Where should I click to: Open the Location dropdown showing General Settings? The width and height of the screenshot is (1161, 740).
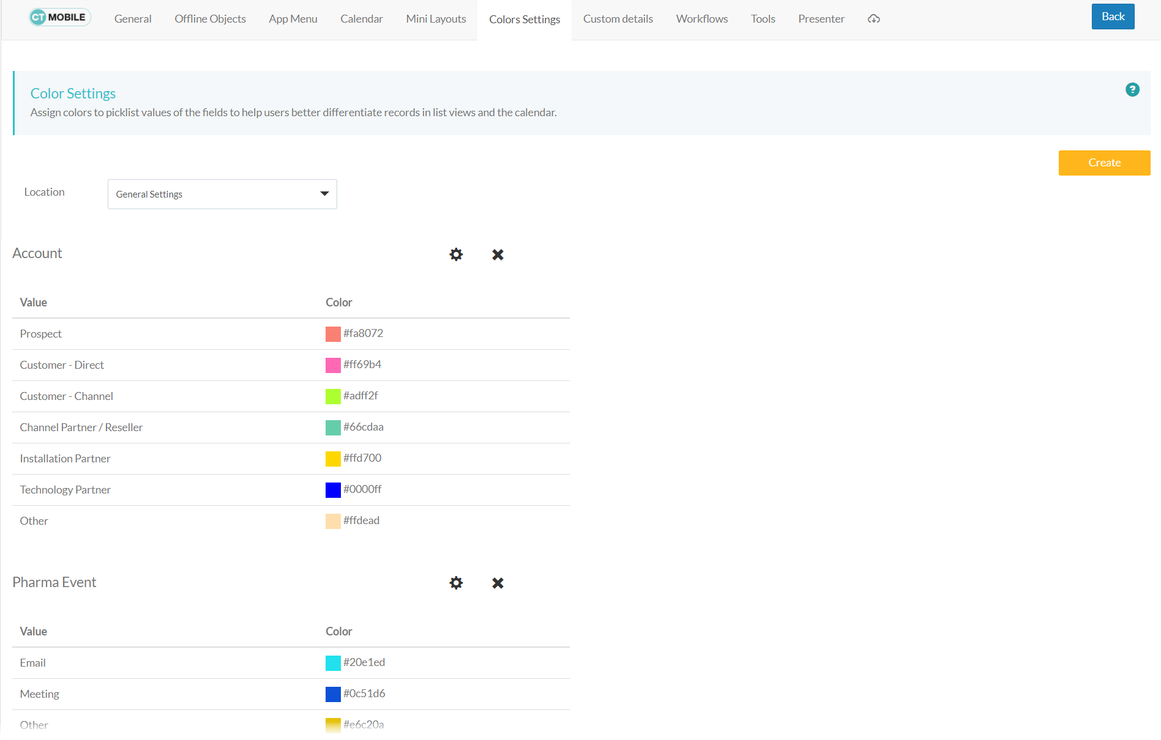click(x=222, y=194)
